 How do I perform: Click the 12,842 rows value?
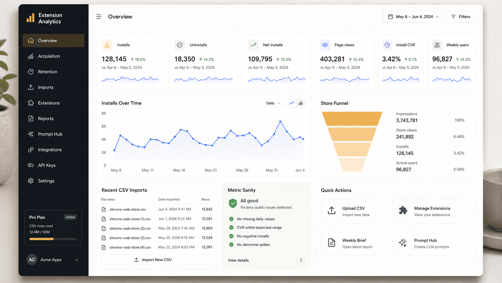(x=207, y=209)
